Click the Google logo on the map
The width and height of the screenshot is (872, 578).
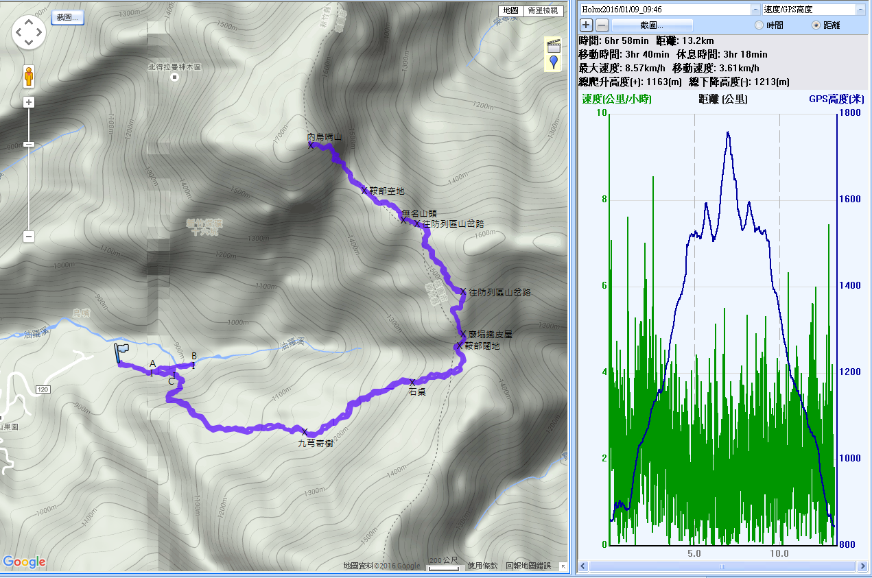(25, 562)
